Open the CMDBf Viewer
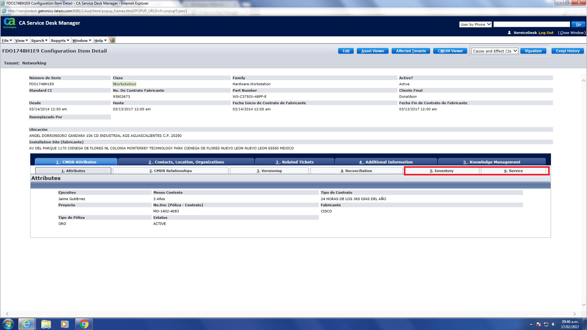 click(450, 51)
